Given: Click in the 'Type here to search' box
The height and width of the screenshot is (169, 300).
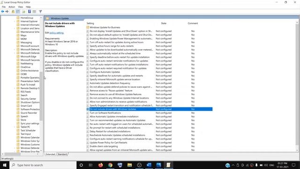Looking at the screenshot, I should pyautogui.click(x=43, y=165).
